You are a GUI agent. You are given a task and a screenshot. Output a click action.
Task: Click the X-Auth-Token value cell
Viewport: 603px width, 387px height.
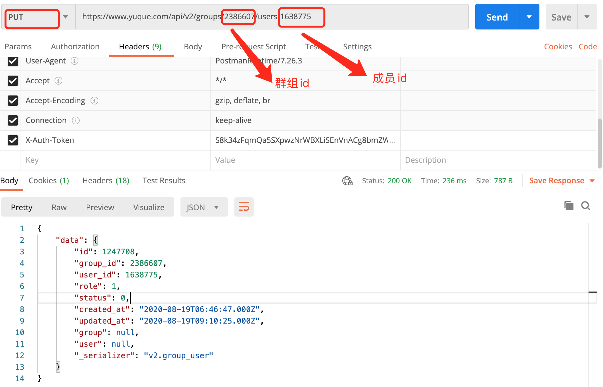[305, 140]
